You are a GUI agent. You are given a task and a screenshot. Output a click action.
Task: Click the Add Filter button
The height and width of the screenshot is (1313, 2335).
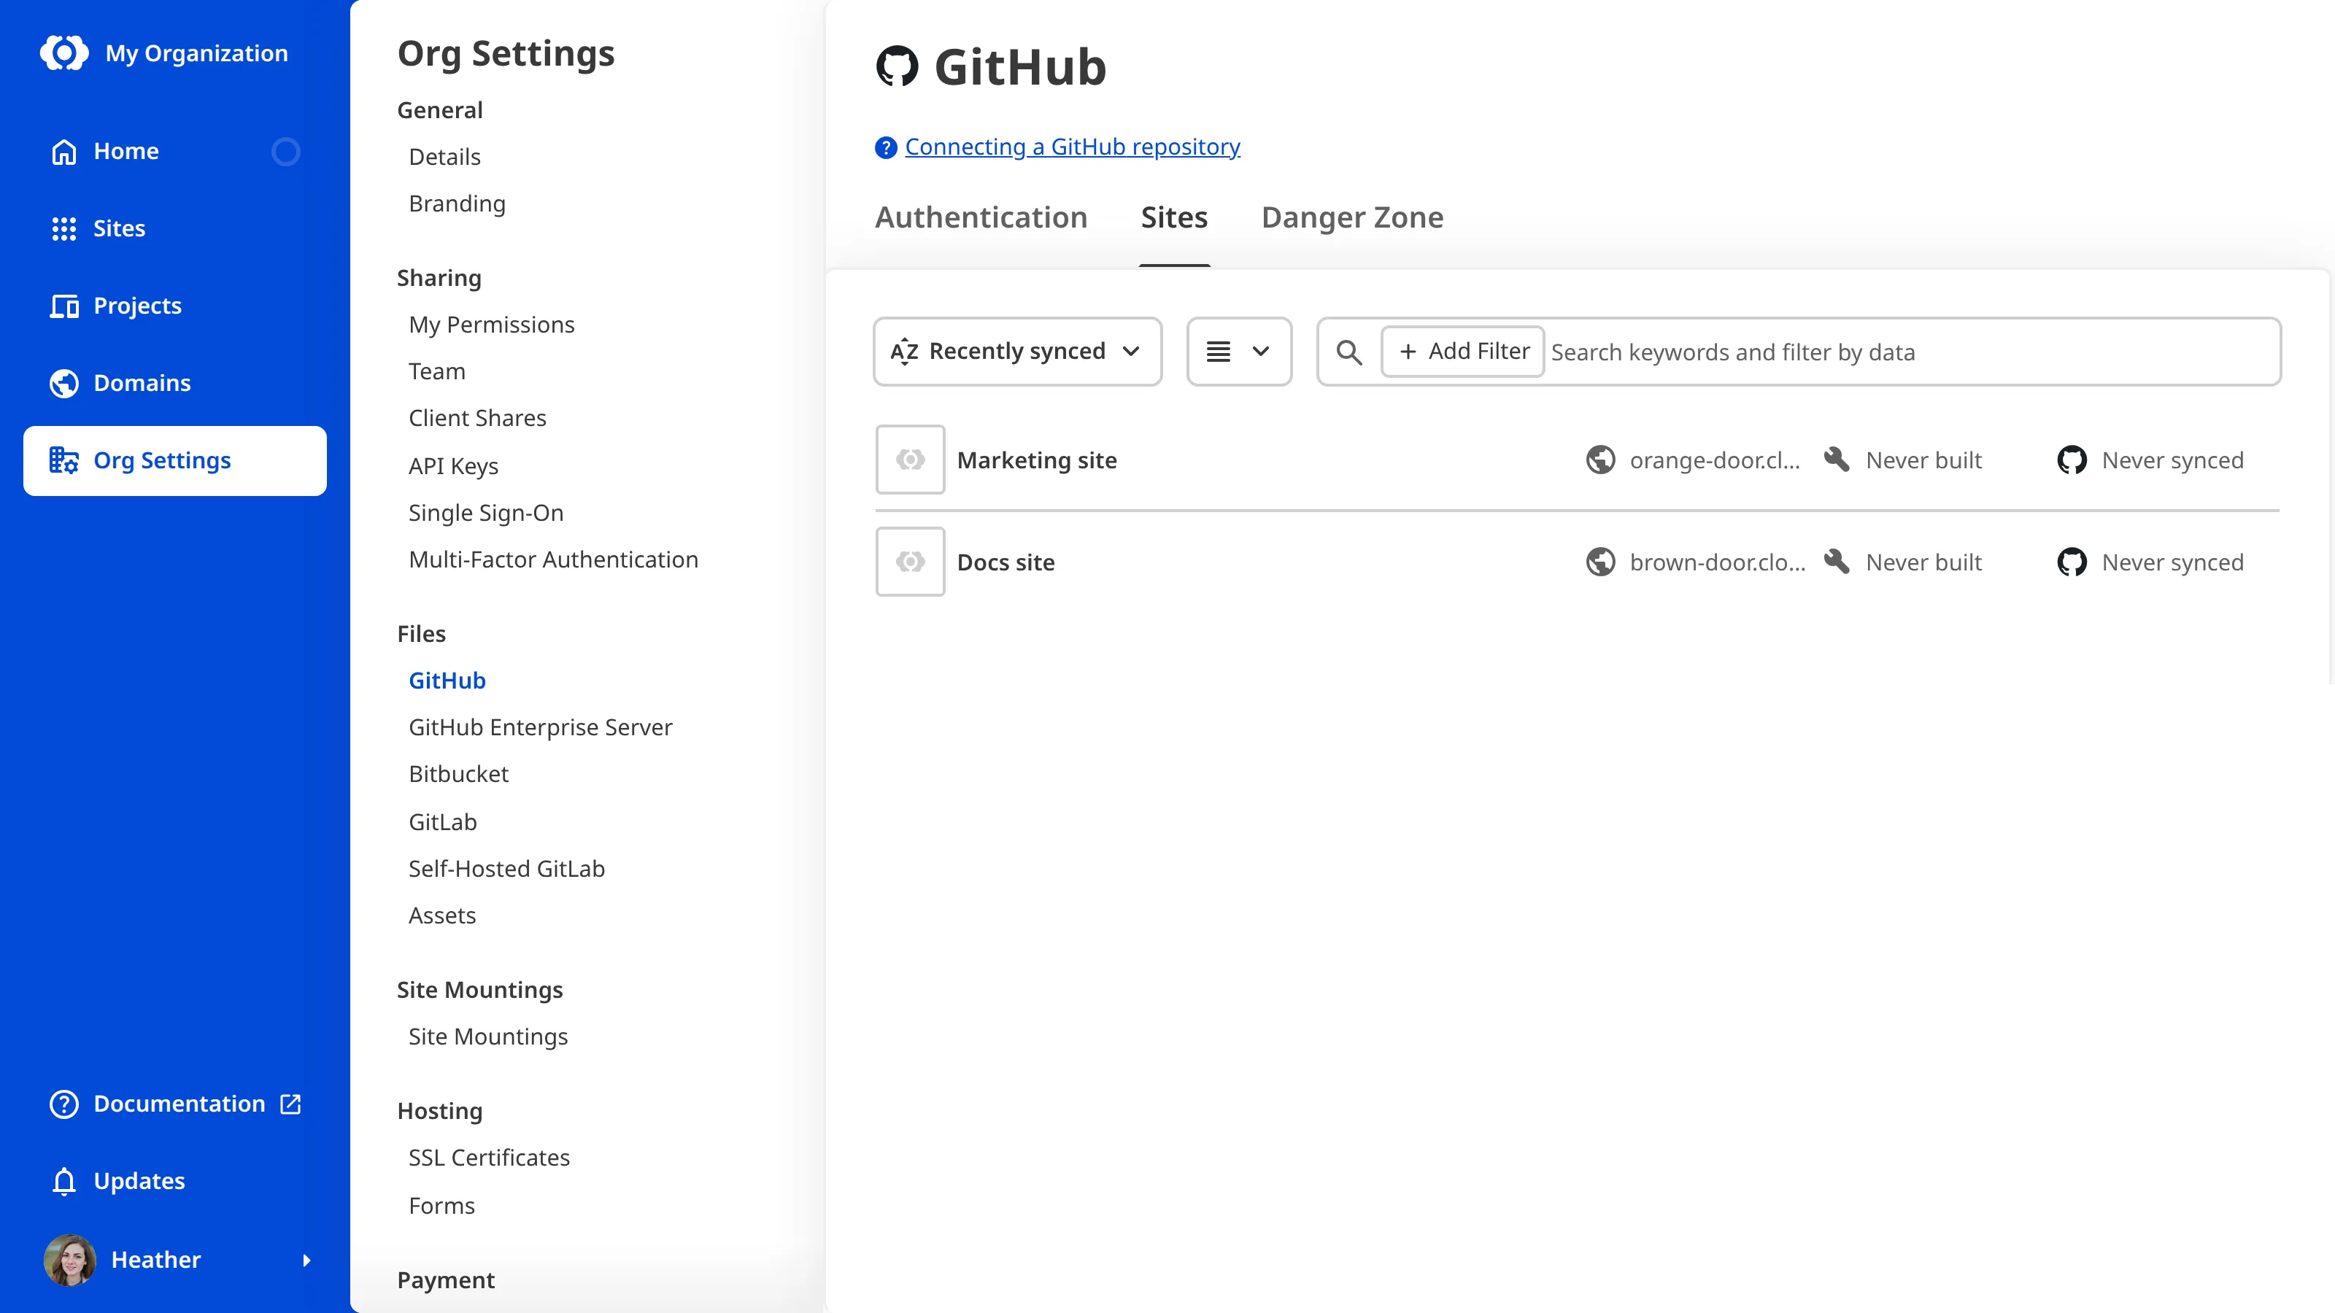click(x=1463, y=352)
